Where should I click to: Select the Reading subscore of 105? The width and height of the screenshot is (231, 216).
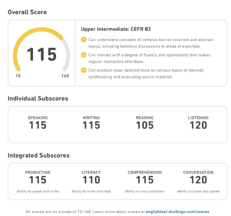click(x=145, y=125)
